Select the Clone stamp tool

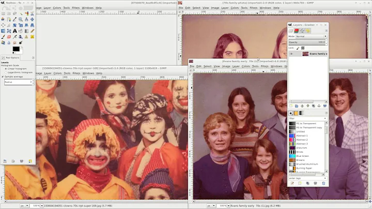coord(26,37)
